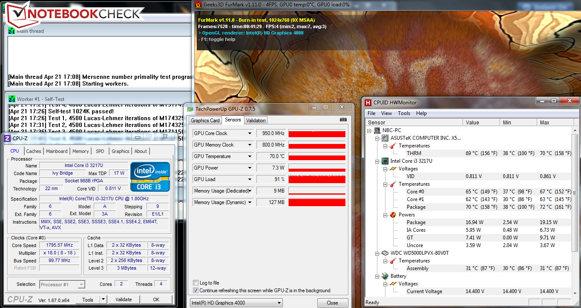The image size is (581, 308).
Task: Click the HWMonitor red H title icon
Action: point(368,102)
